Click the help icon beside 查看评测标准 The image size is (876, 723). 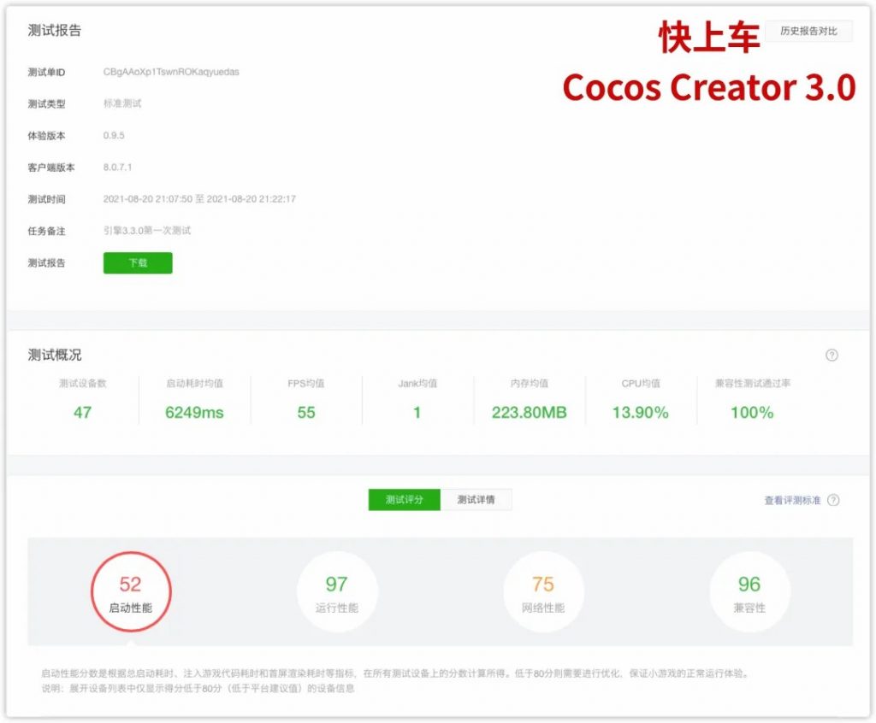pyautogui.click(x=833, y=500)
